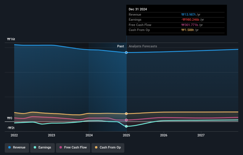Screen dimensions: 243x155
Task: Click the 'Dec 31 2024' tooltip date
Action: tap(138, 9)
